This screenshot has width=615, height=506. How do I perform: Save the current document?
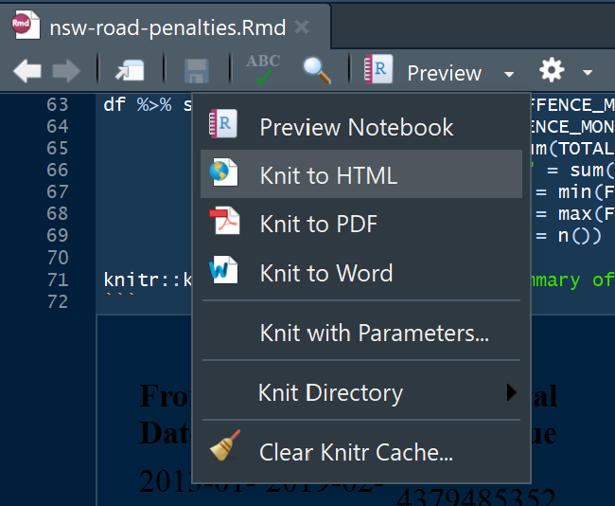197,71
